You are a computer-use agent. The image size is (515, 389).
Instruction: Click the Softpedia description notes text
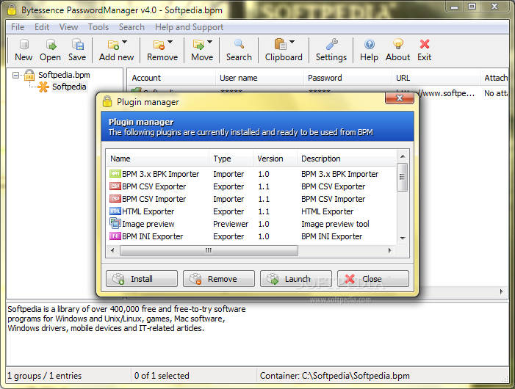pyautogui.click(x=126, y=319)
